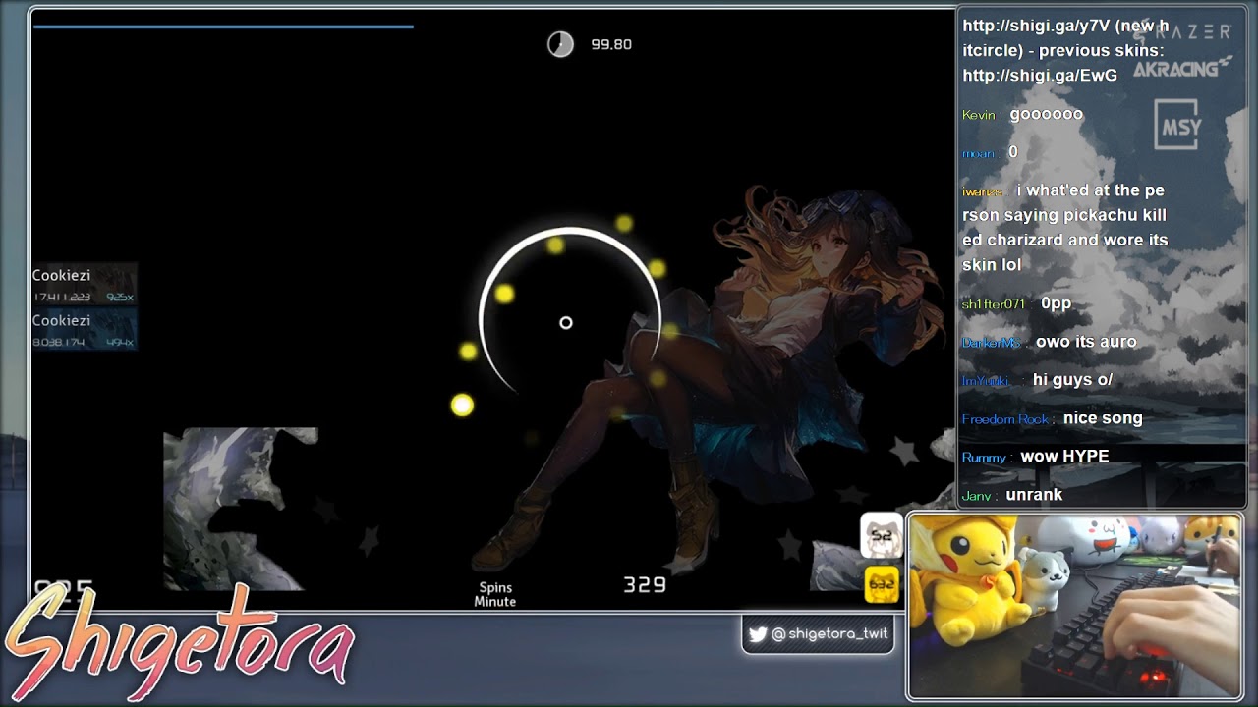This screenshot has width=1258, height=707.
Task: Click the 925x combo on first Cookiezi entry
Action: coord(120,297)
